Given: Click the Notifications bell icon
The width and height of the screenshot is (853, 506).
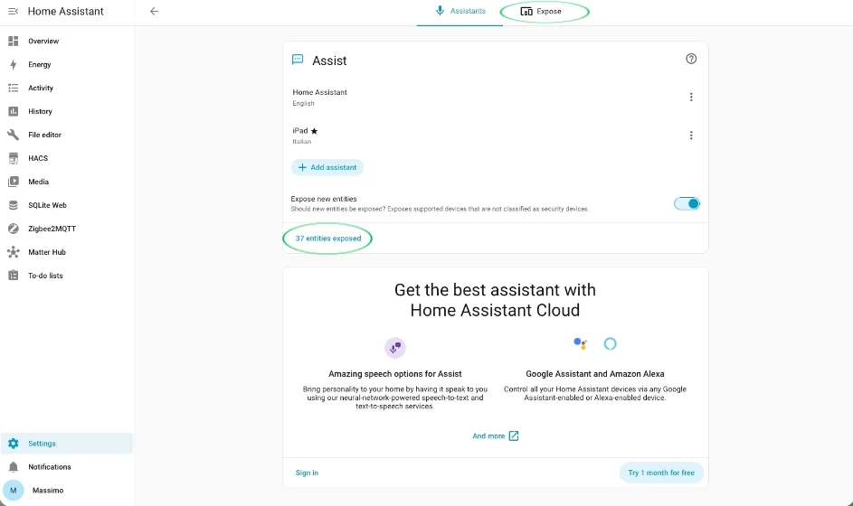Looking at the screenshot, I should click(x=13, y=466).
